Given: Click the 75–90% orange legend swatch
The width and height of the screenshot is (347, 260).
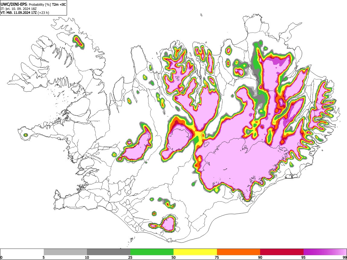Looking at the screenshot, I should point(239,252).
